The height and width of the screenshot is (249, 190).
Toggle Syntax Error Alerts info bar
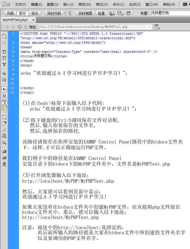[4, 108]
